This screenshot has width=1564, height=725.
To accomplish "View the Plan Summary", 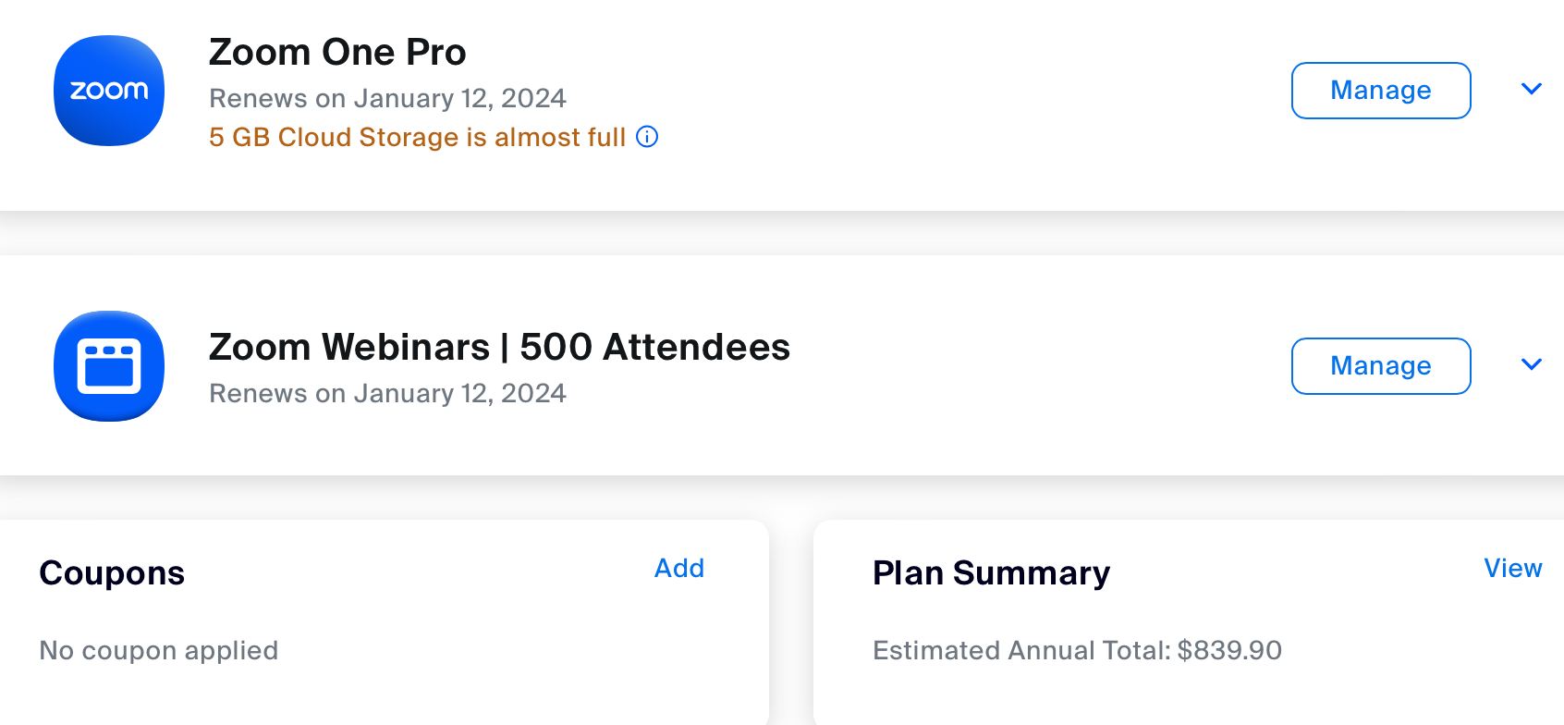I will pyautogui.click(x=1513, y=568).
